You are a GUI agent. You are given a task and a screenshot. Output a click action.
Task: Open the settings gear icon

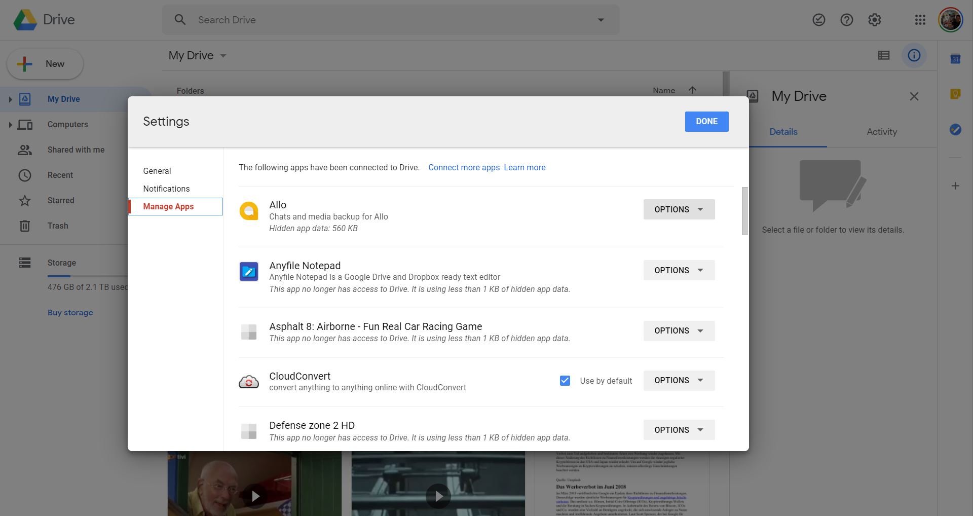(874, 20)
